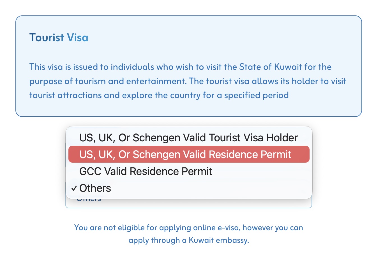This screenshot has height=263, width=392.
Task: Click the partially hidden Others text in select field
Action: pyautogui.click(x=89, y=200)
